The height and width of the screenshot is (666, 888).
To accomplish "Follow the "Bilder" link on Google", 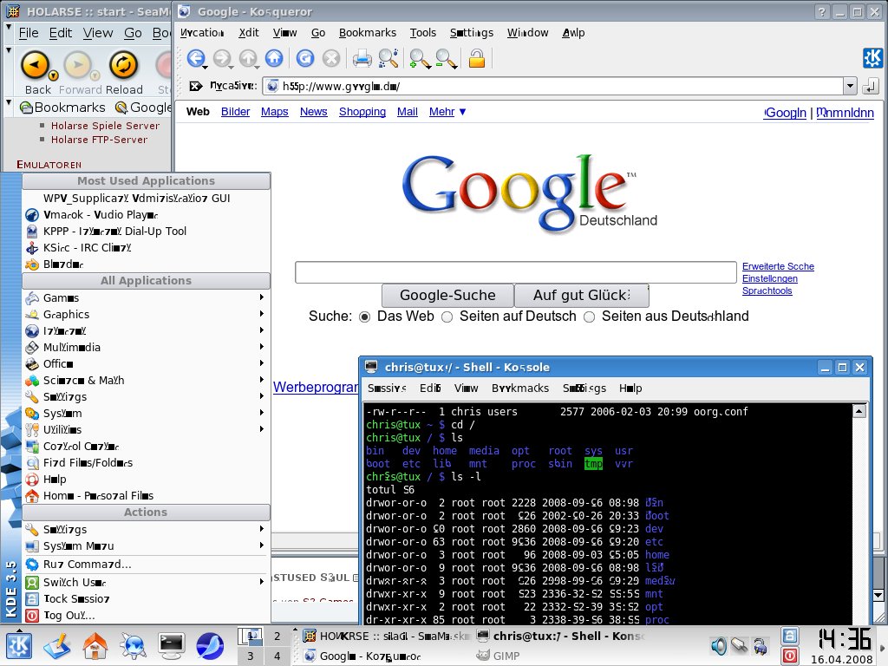I will (x=235, y=112).
